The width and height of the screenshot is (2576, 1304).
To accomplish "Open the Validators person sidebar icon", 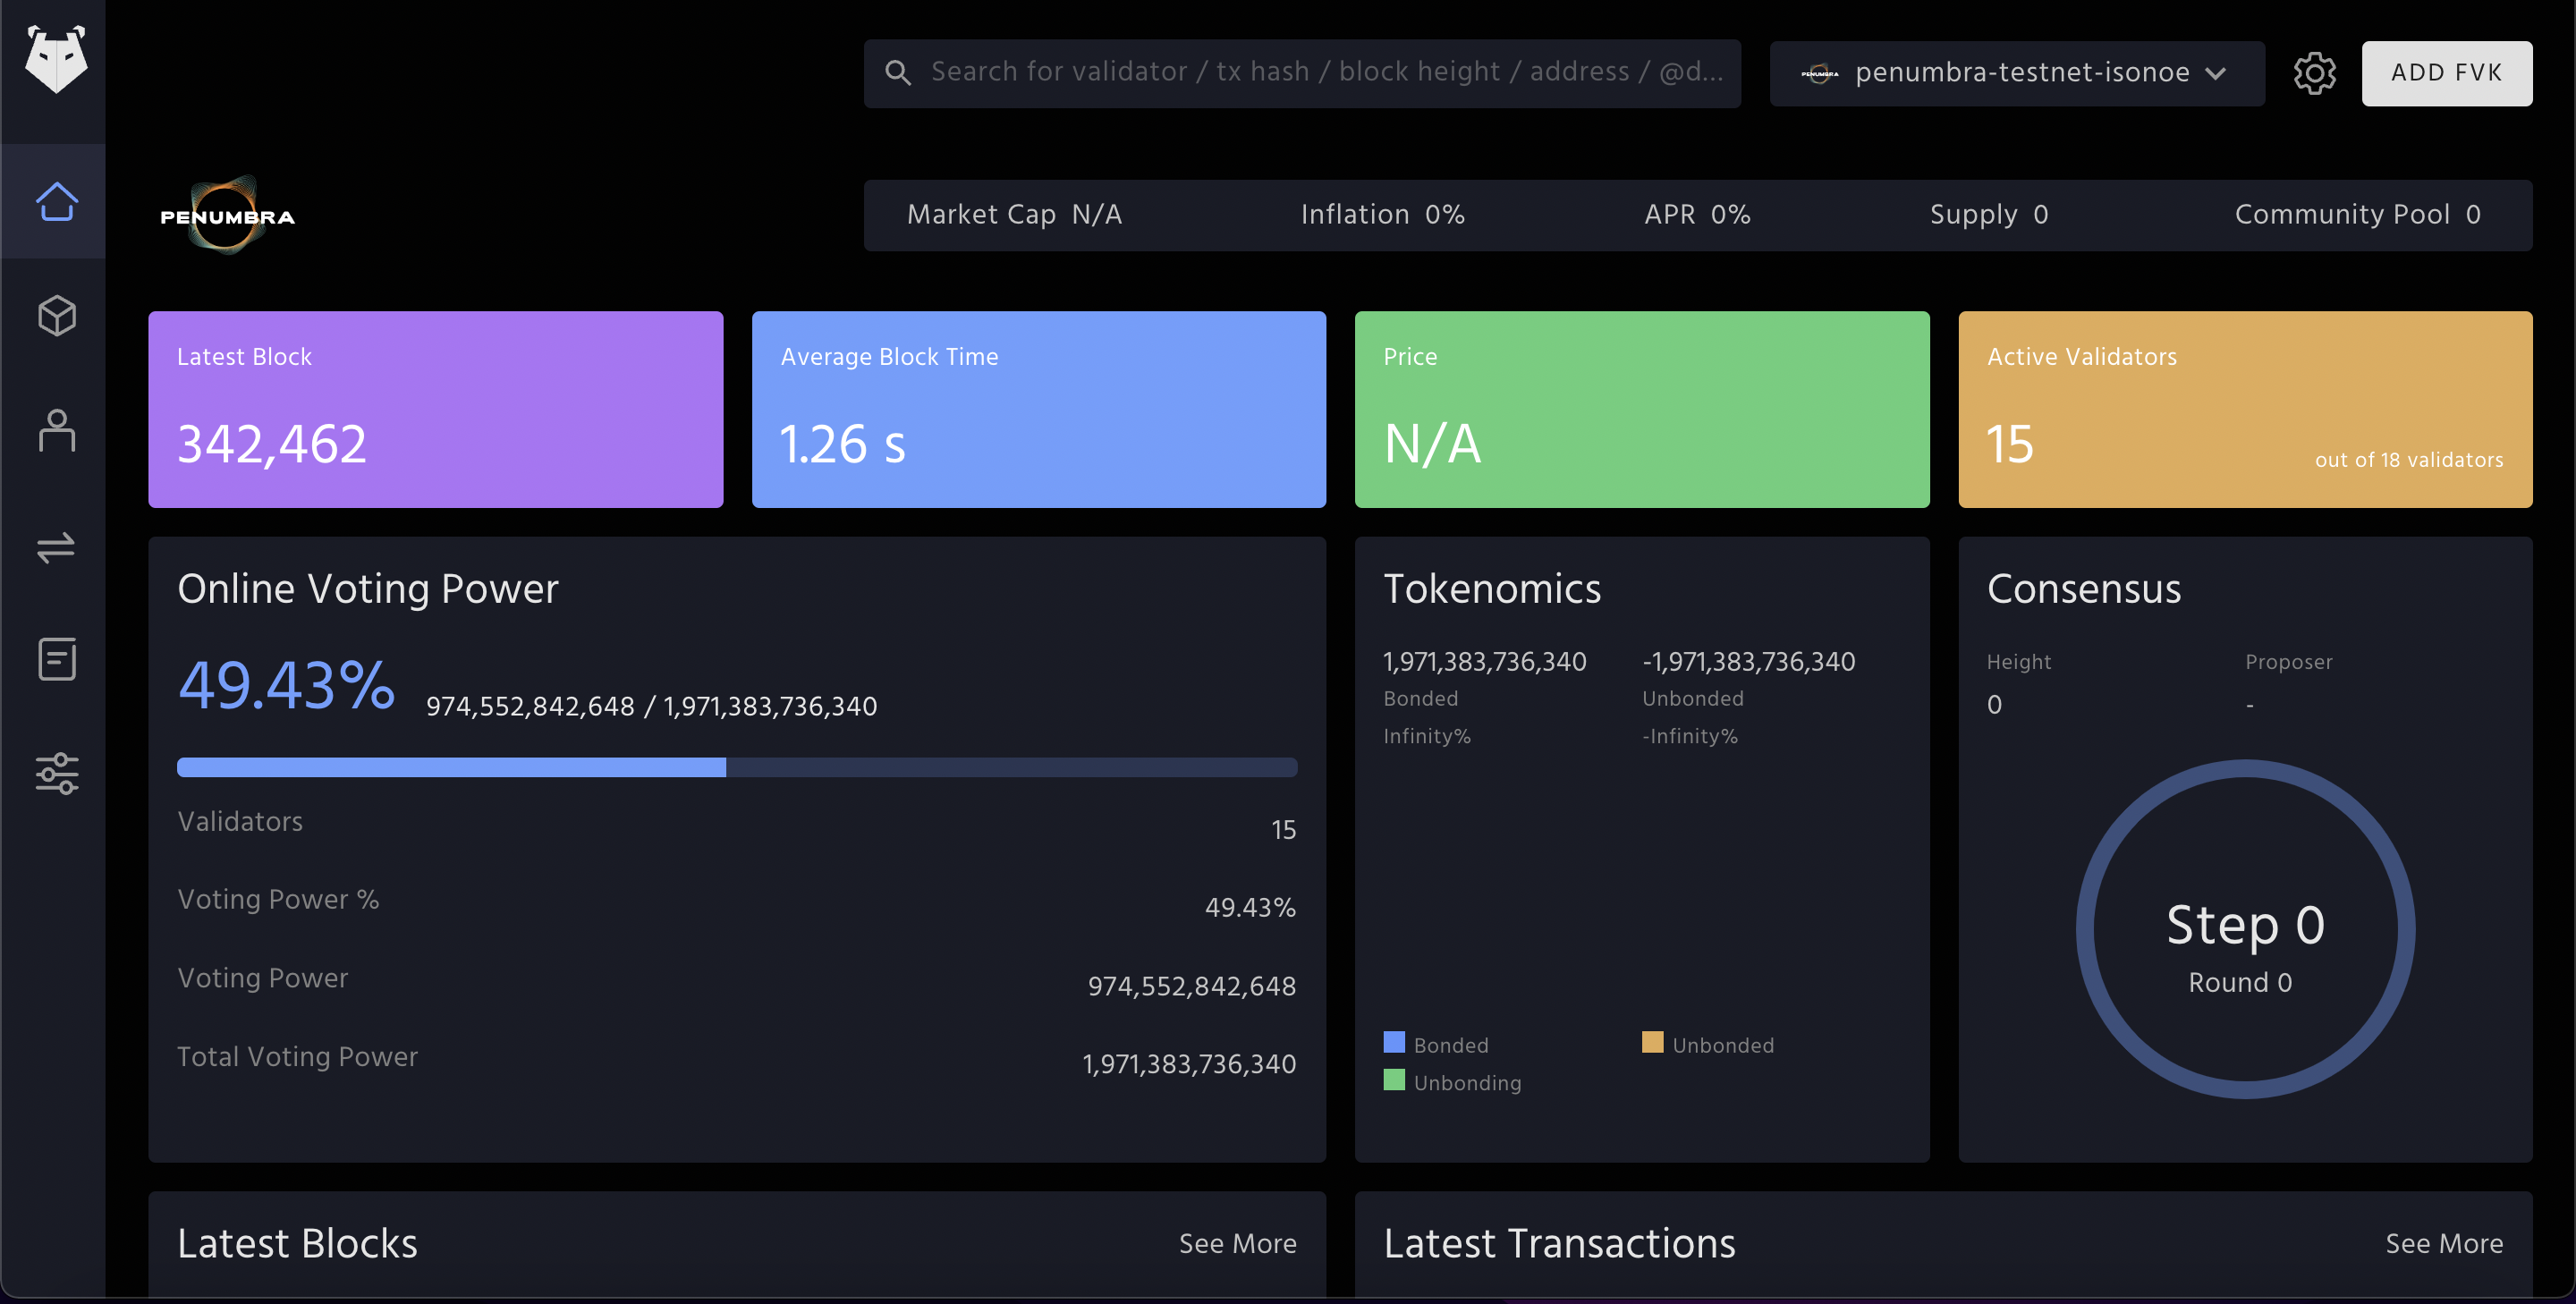I will 56,431.
